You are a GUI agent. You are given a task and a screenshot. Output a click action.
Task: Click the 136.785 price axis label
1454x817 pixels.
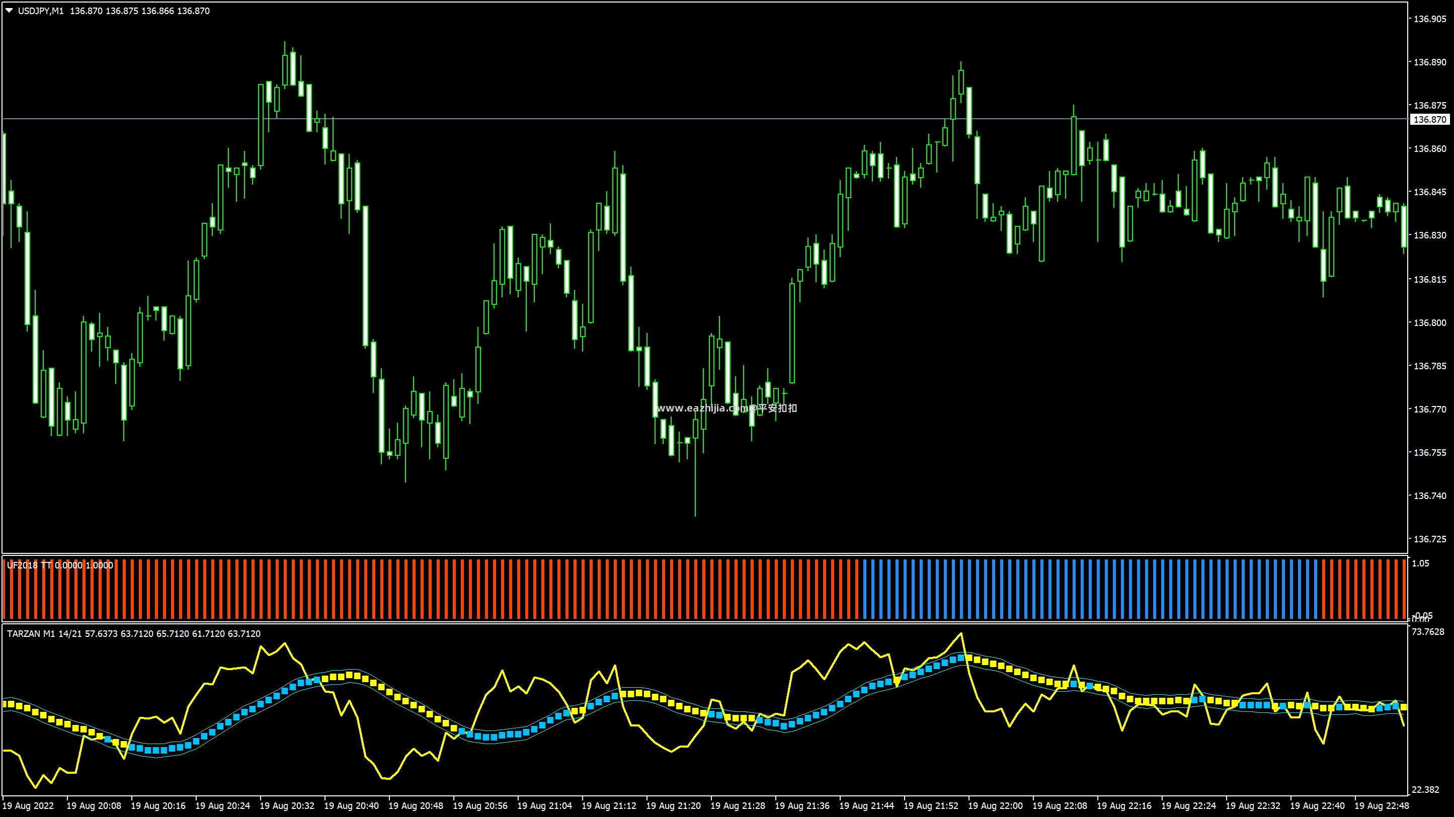click(1430, 366)
